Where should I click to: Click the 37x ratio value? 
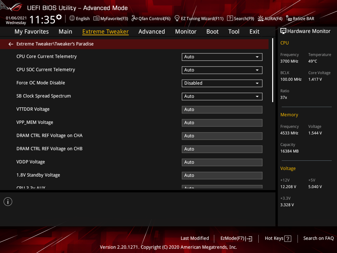283,98
